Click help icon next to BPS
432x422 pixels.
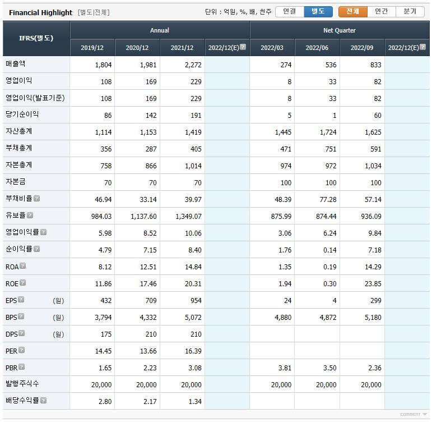(x=21, y=316)
